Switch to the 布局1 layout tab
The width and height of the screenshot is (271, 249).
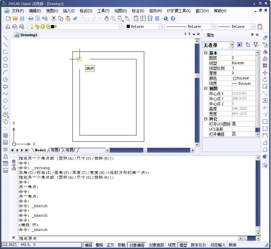[x=55, y=150]
